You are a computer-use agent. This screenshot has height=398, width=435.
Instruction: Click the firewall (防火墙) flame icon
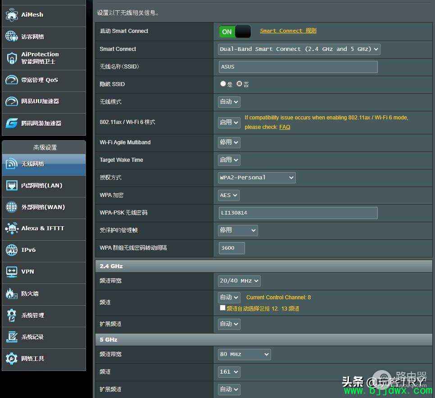pyautogui.click(x=12, y=293)
